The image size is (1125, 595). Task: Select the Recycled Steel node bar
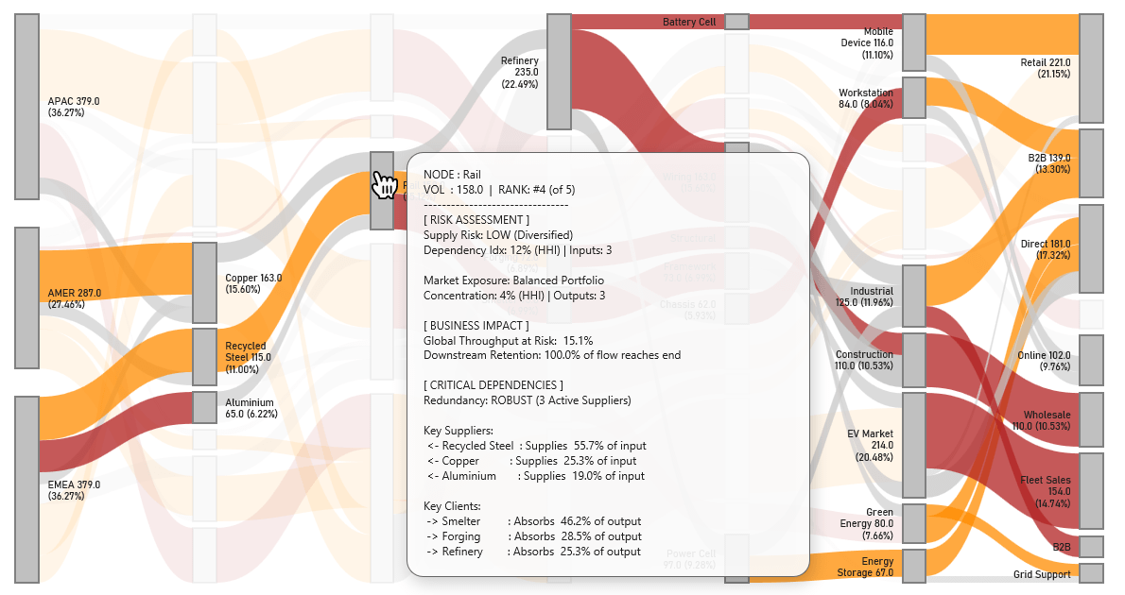[x=204, y=356]
